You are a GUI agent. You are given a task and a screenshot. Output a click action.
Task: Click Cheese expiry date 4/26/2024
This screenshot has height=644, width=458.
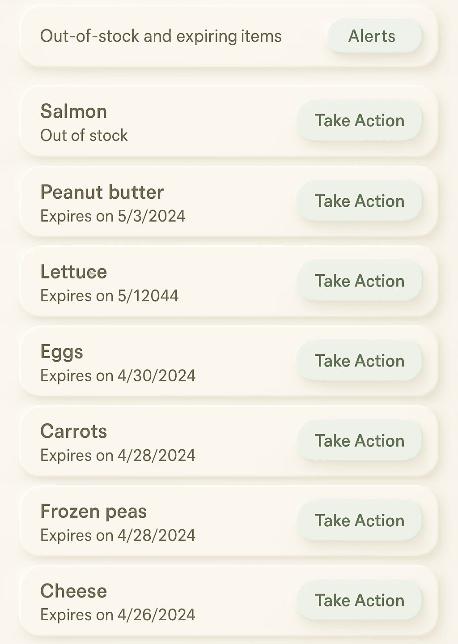(x=156, y=615)
